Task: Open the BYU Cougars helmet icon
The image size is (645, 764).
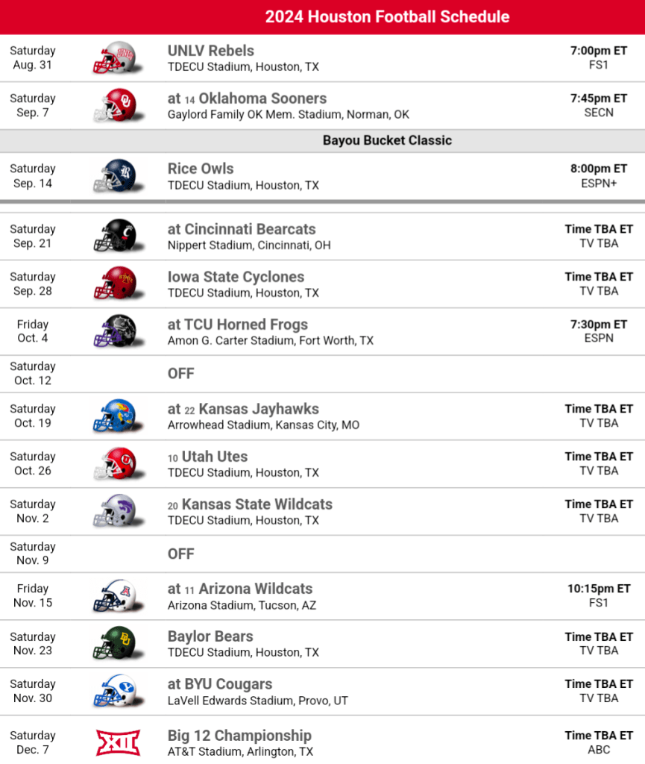Action: coord(114,691)
